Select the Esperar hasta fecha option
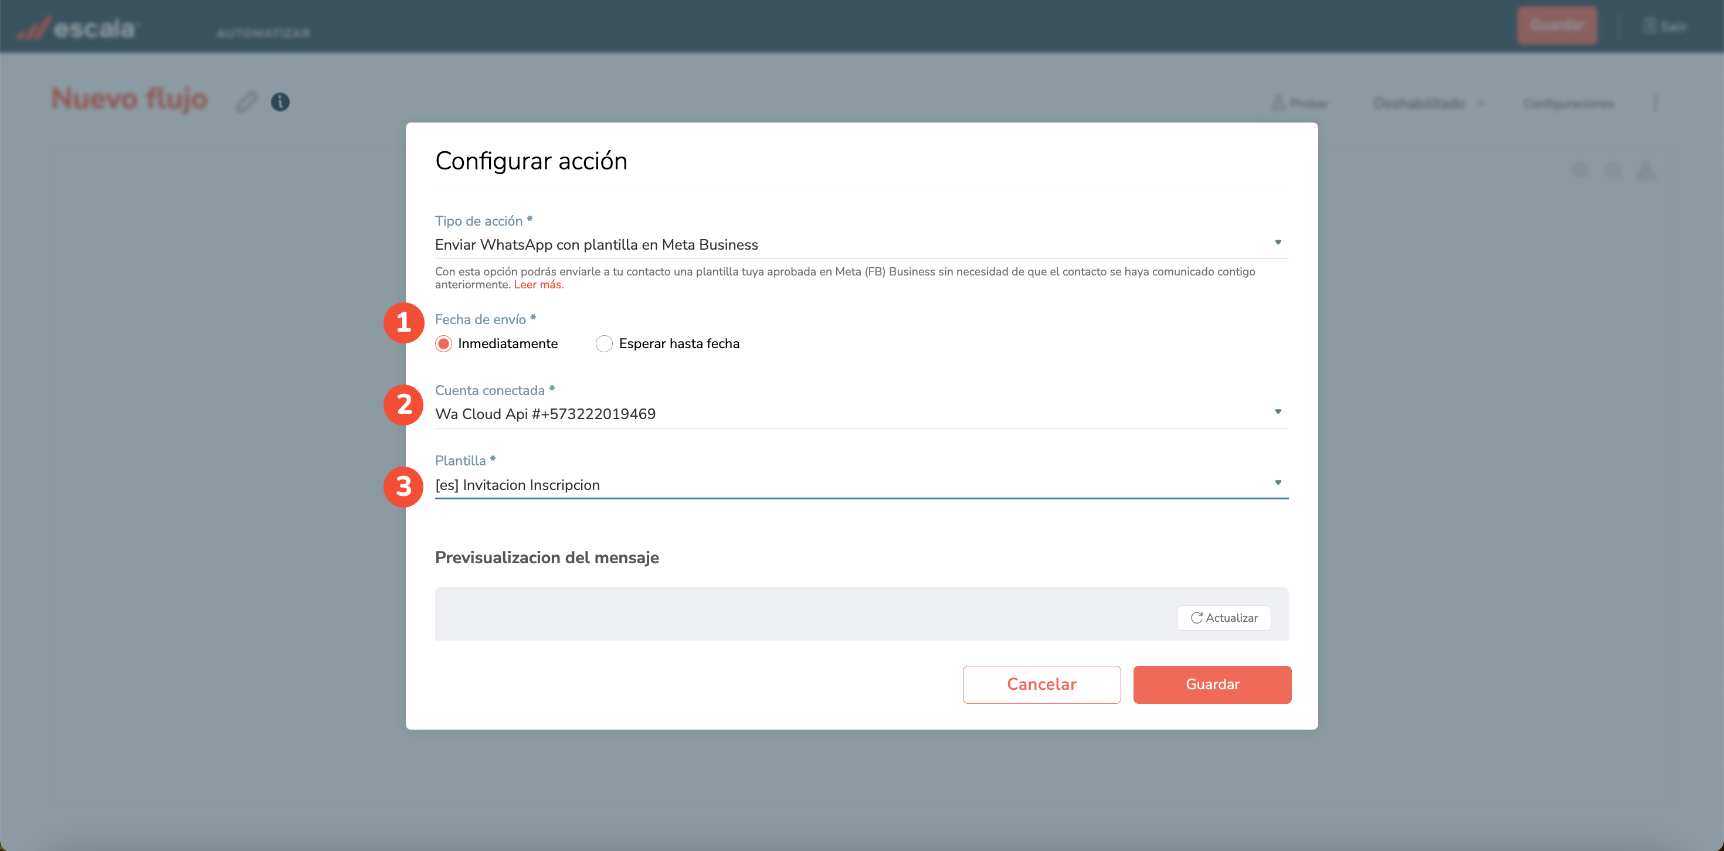Image resolution: width=1724 pixels, height=851 pixels. coord(603,344)
